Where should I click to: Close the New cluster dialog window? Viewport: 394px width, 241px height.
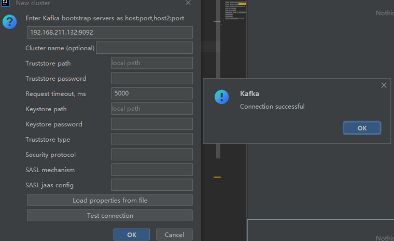[x=188, y=3]
